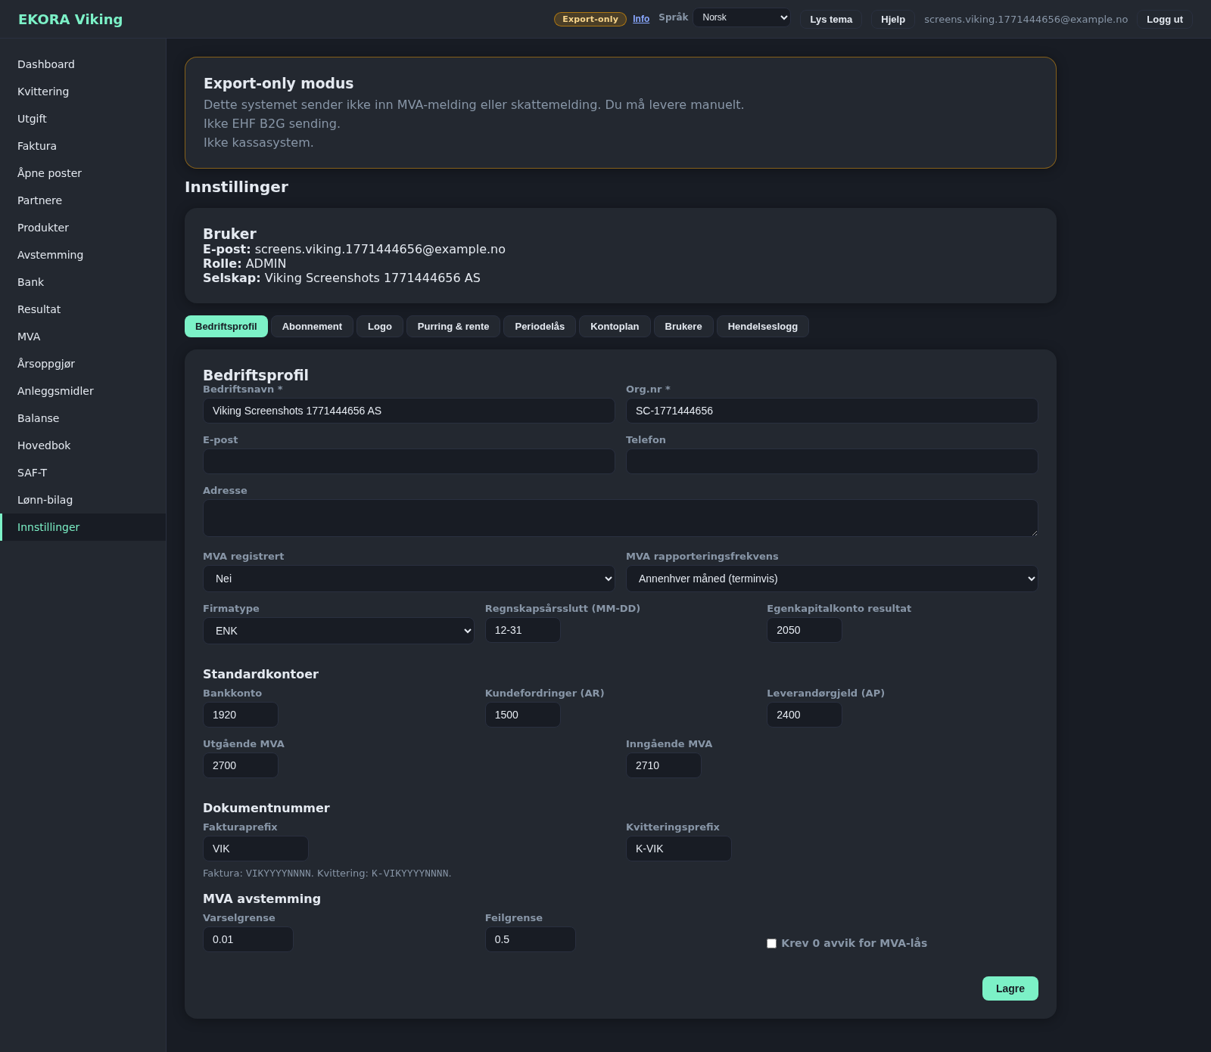Open the Purring & rente tab
1211x1052 pixels.
[453, 327]
